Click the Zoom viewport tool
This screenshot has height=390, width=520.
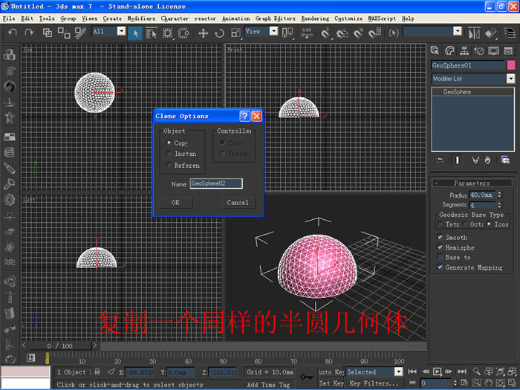(477, 371)
